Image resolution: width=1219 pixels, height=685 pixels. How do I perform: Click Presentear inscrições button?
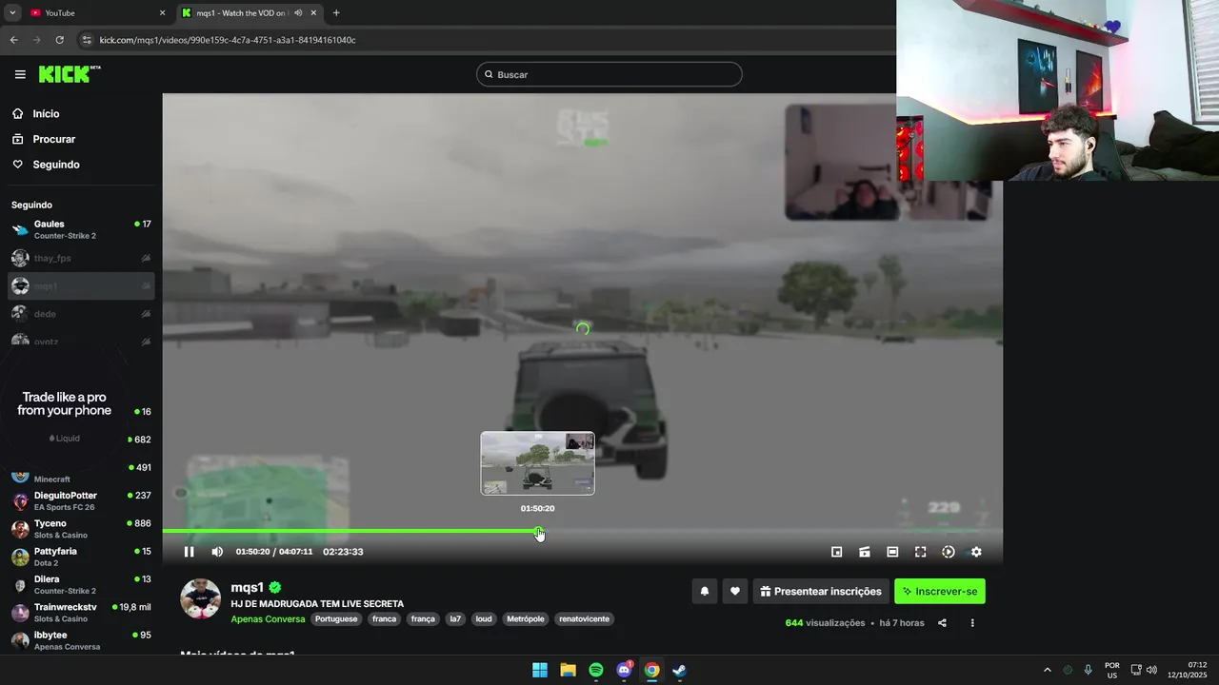[x=821, y=591]
